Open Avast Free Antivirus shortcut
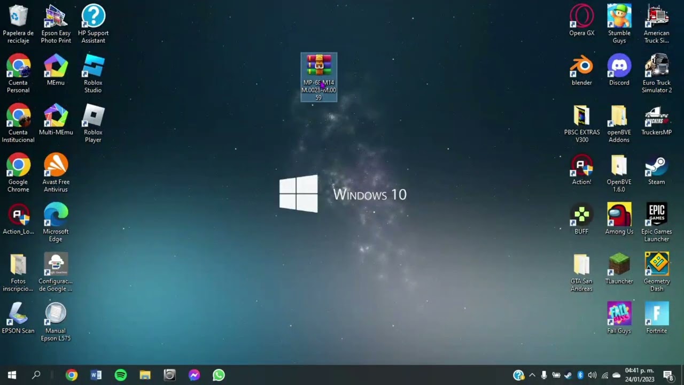This screenshot has width=684, height=385. coord(56,173)
